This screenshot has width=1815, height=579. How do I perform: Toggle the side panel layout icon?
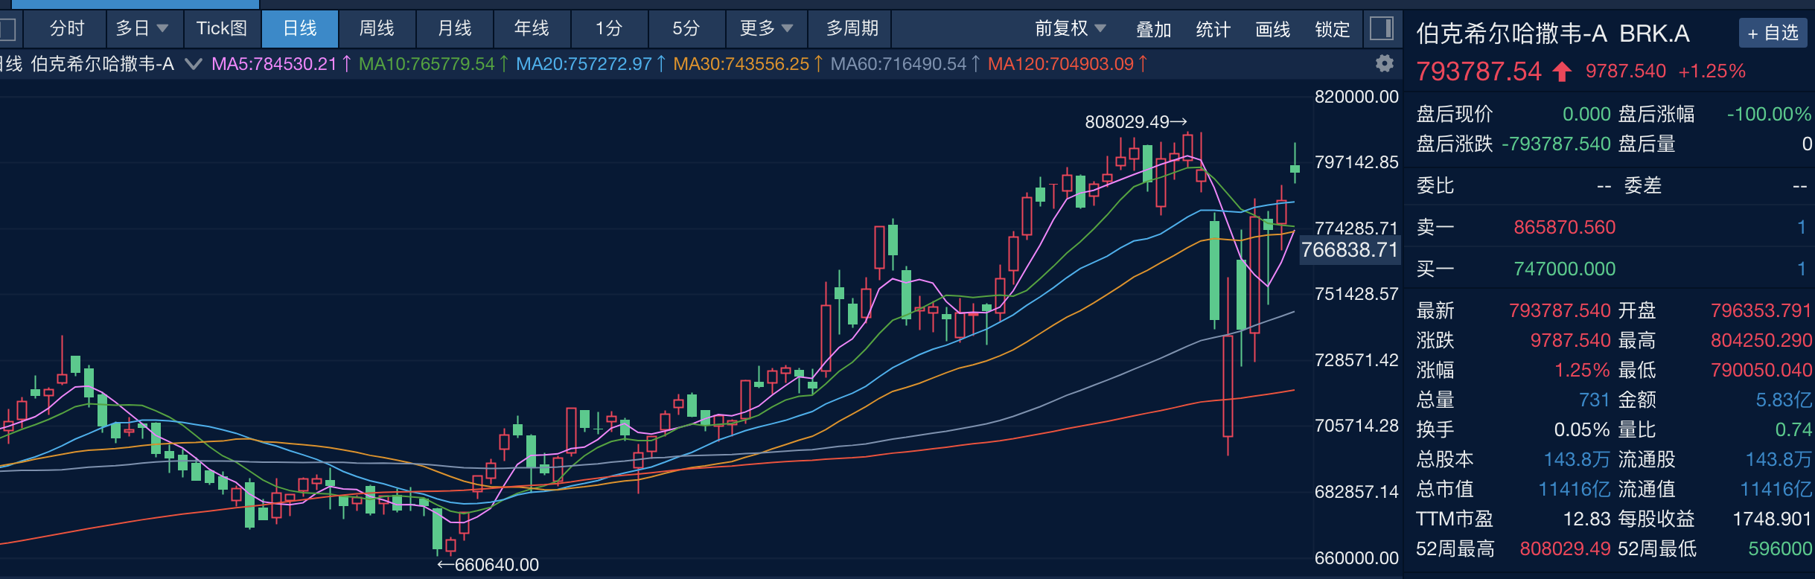[1382, 29]
